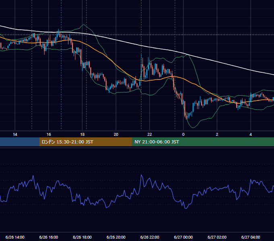Click hour label 4 on the price chart axis

(251, 135)
